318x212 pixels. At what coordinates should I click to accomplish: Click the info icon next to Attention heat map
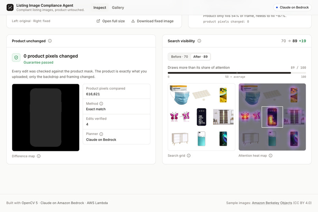270,156
